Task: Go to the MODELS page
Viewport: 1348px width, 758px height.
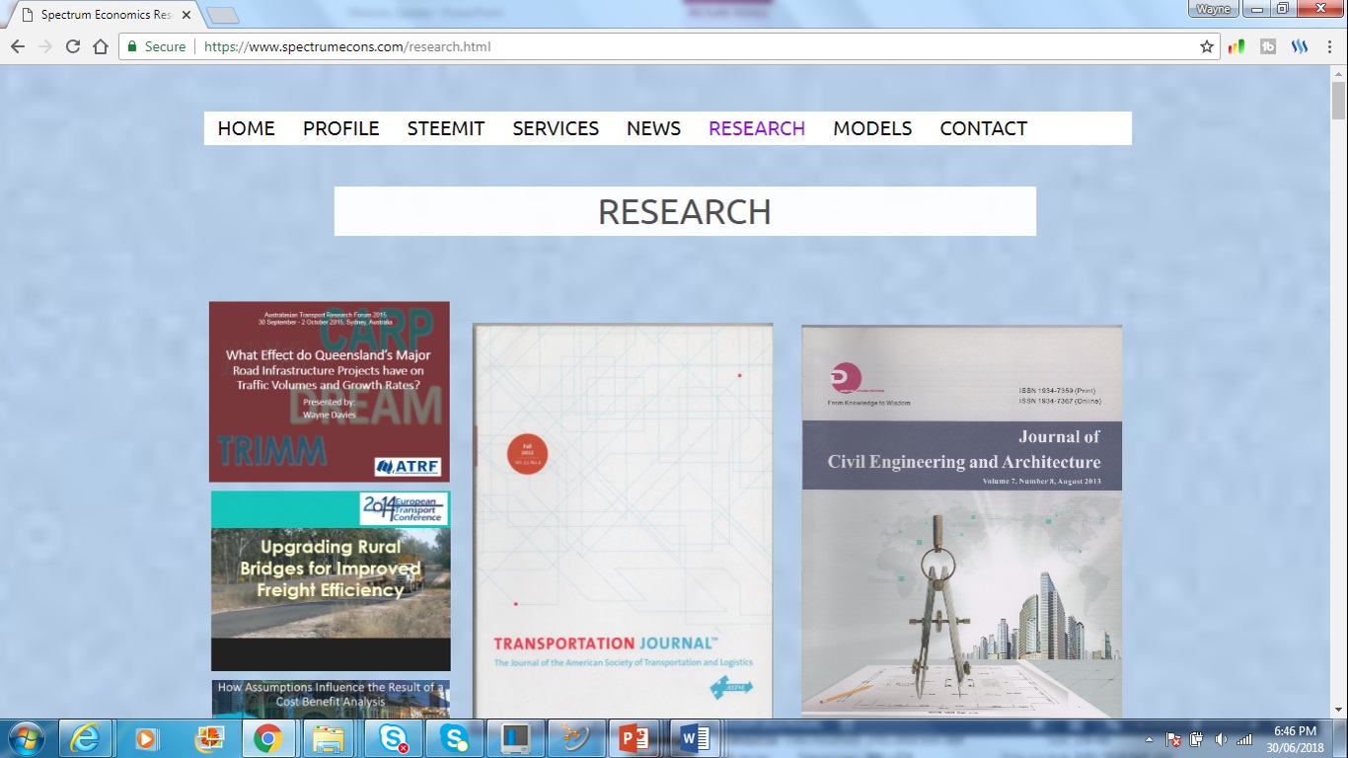Action: [x=872, y=128]
